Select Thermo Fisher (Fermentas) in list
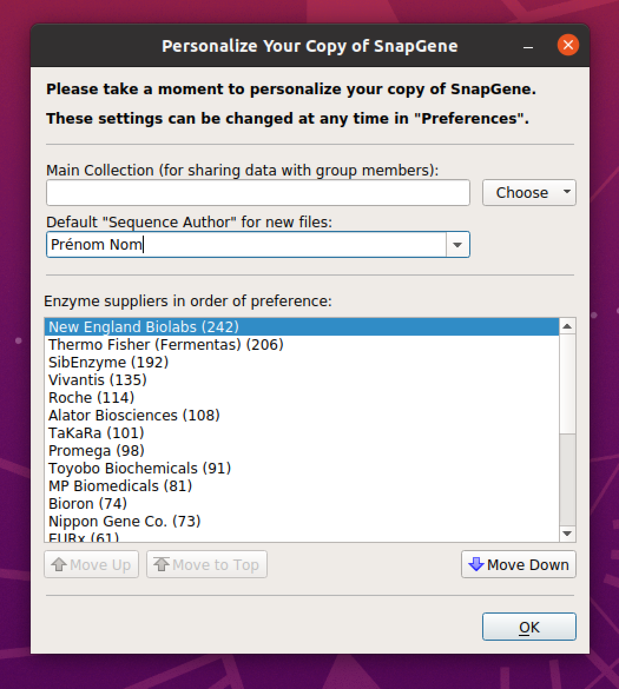The height and width of the screenshot is (689, 619). pyautogui.click(x=166, y=344)
